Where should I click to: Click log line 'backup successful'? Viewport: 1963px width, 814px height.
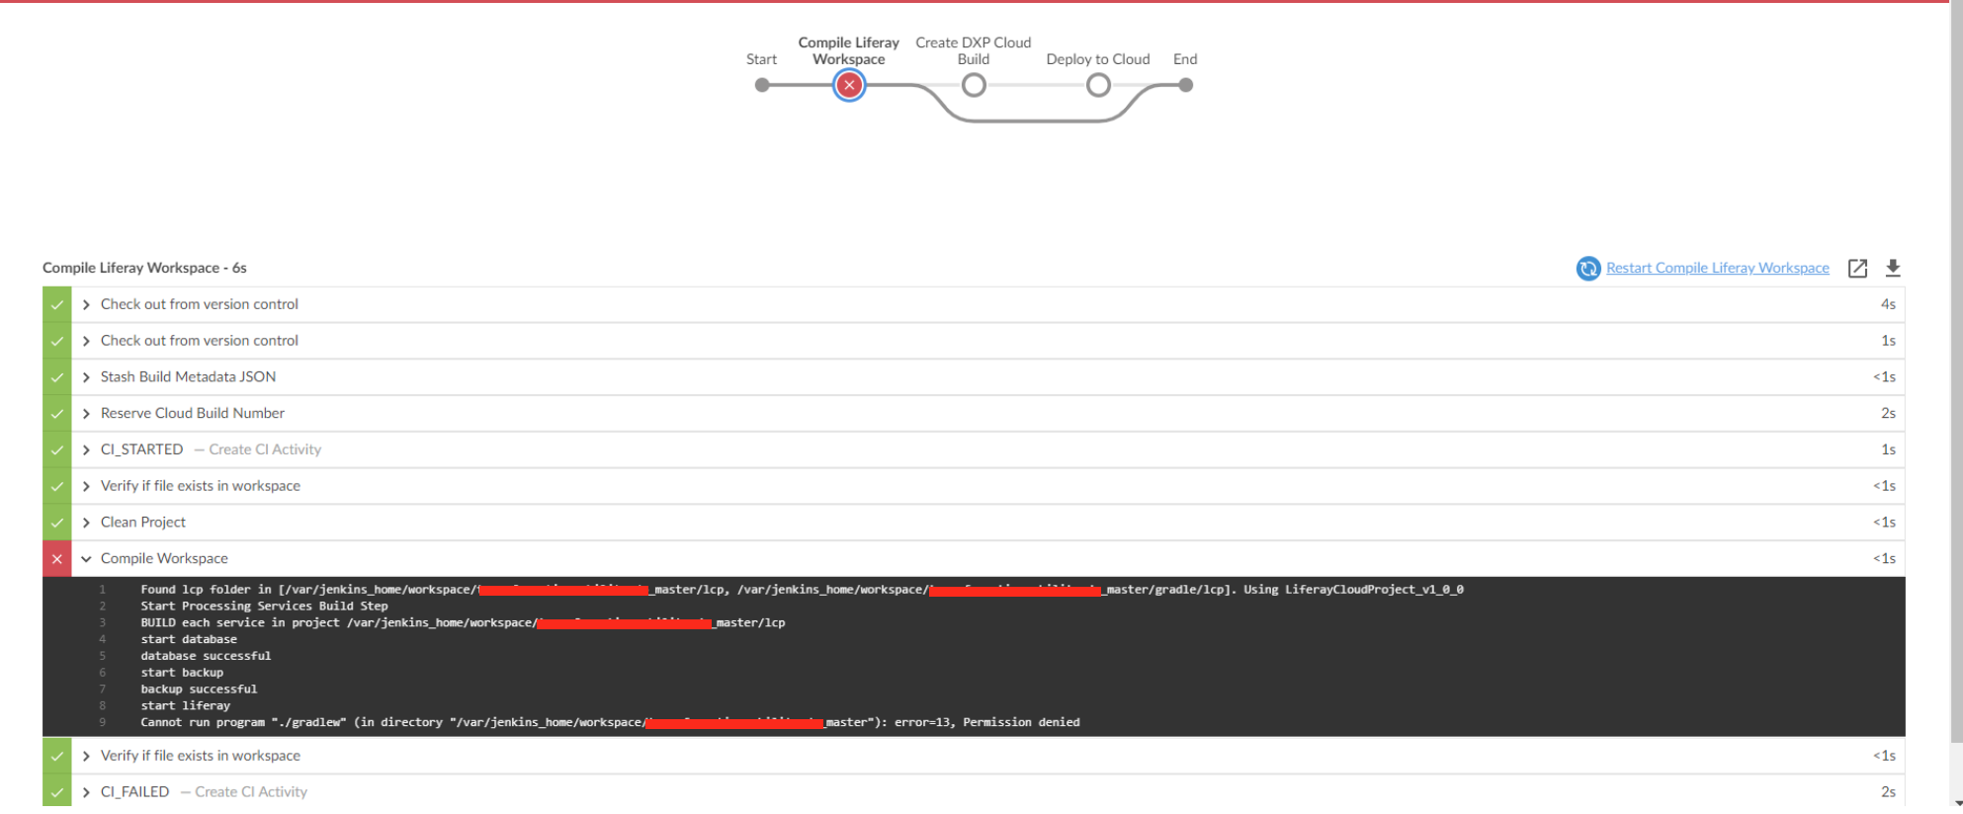pyautogui.click(x=199, y=690)
